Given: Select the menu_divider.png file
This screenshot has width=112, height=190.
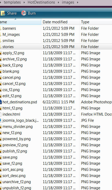Looking at the screenshot, I should [18, 127].
